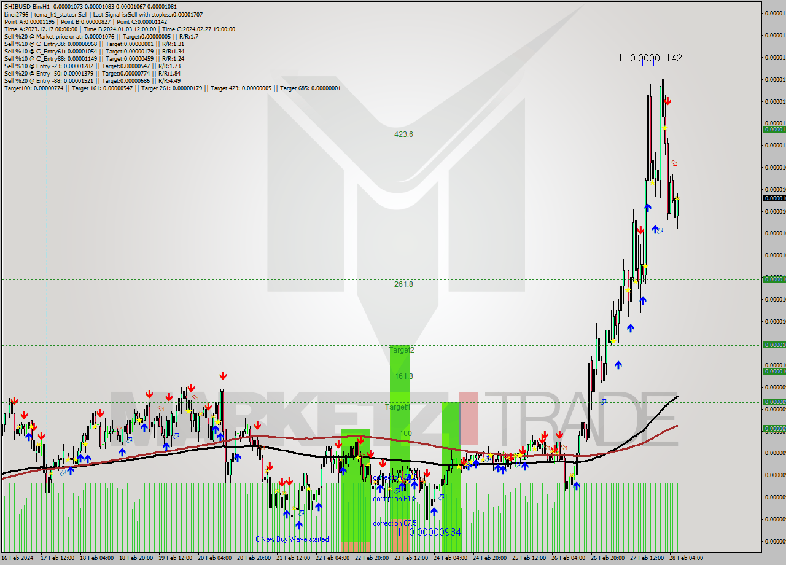Click the 'I I I 0.00001142' peak price label
Viewport: 786px width, 565px height.
point(648,58)
